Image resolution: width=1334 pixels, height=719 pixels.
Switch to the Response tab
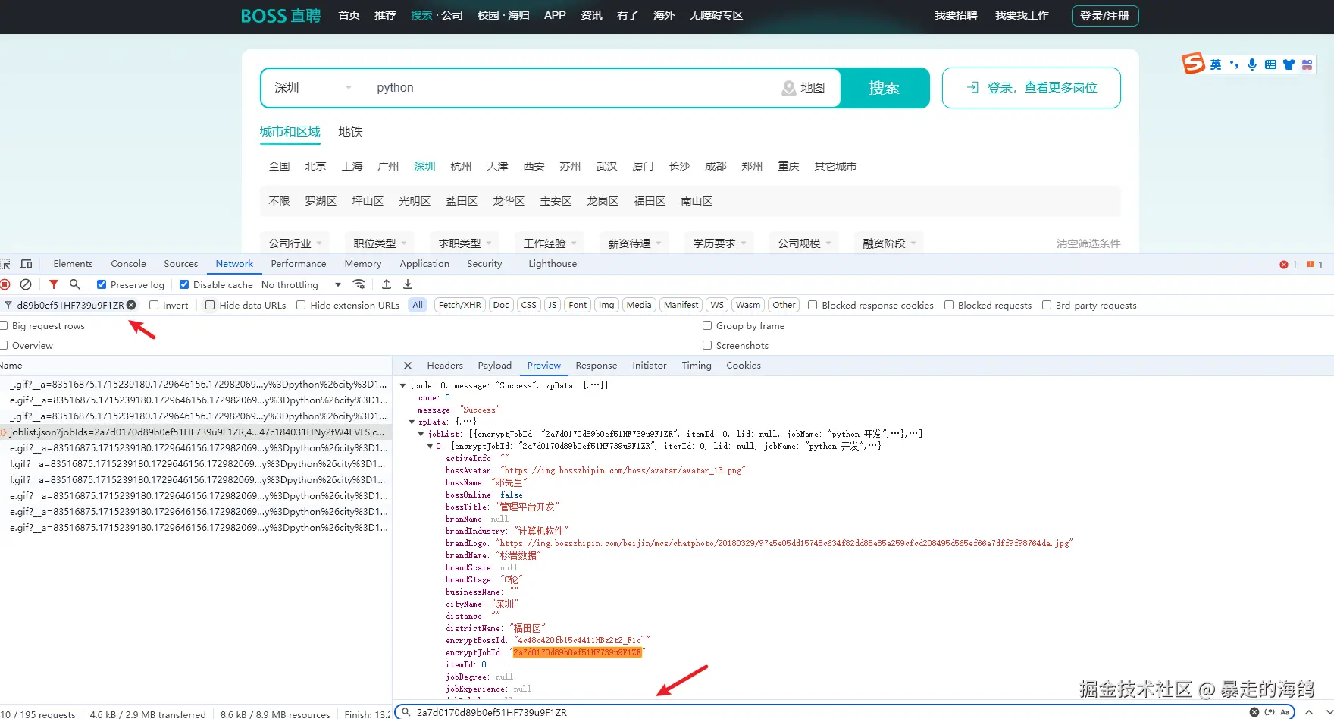coord(597,366)
